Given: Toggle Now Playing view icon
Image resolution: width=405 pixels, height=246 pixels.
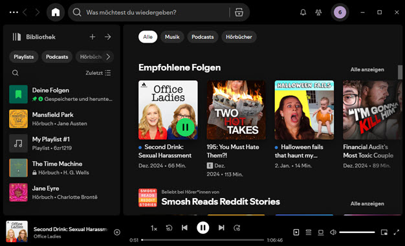Looking at the screenshot, I should 296,232.
